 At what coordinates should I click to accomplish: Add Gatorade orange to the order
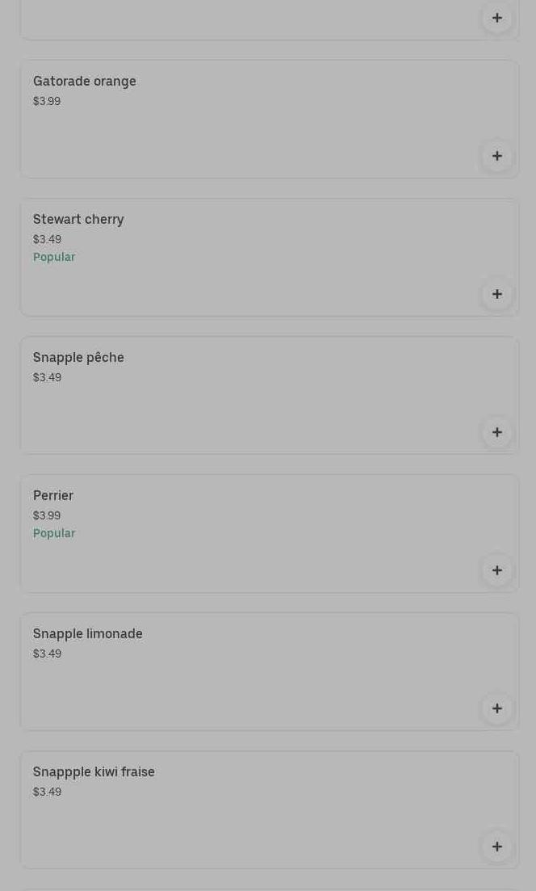tap(497, 156)
